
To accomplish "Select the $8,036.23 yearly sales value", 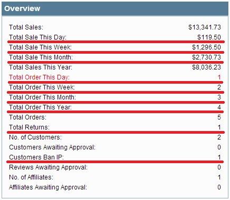I will (x=206, y=67).
